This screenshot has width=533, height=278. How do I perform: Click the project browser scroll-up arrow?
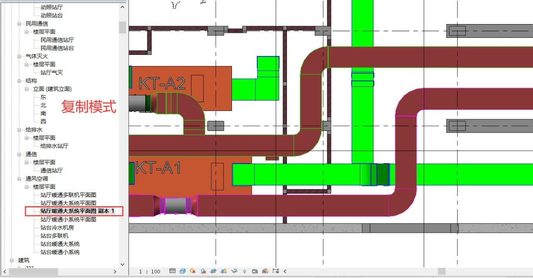pyautogui.click(x=122, y=7)
